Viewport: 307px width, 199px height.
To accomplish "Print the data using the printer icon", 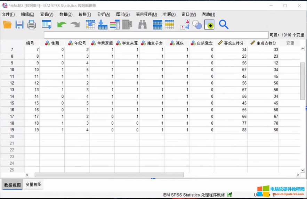I will pos(32,25).
